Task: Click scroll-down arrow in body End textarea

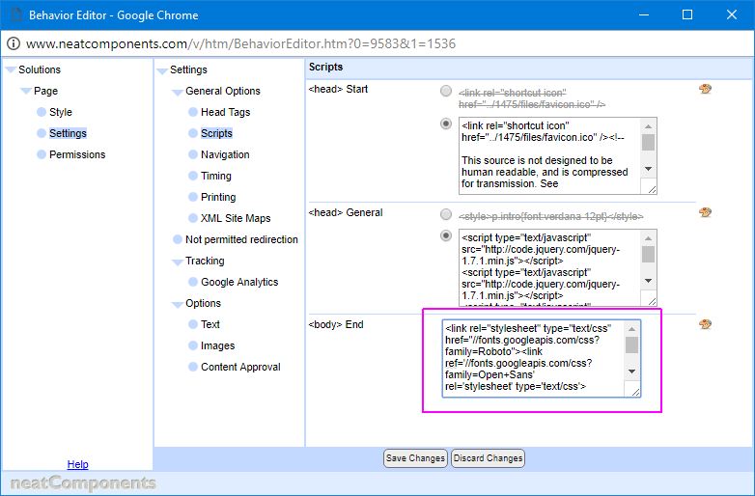Action: point(631,372)
